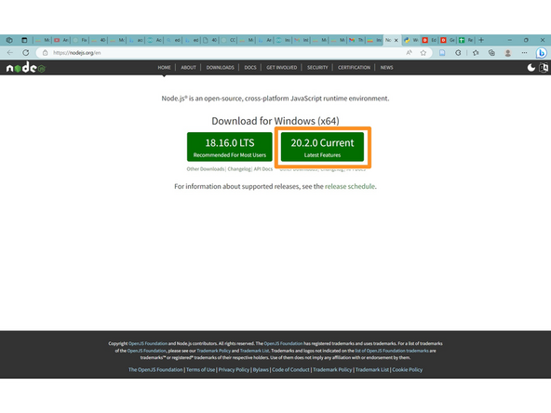Open Changelog under the LTS button
The width and height of the screenshot is (551, 413).
[239, 169]
